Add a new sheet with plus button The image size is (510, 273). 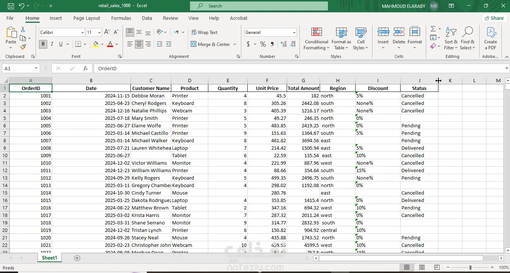point(77,258)
